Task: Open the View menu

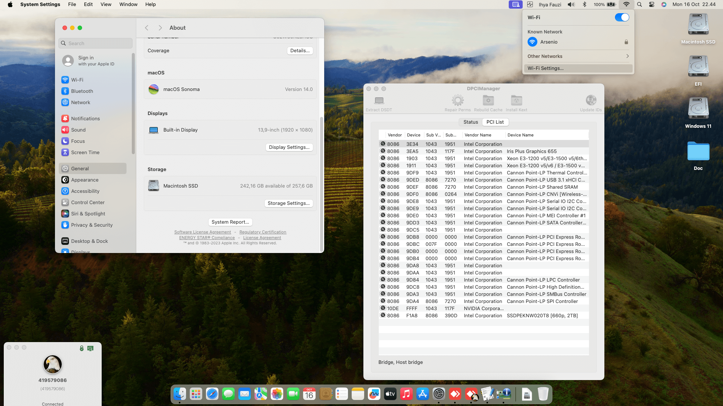Action: [106, 5]
